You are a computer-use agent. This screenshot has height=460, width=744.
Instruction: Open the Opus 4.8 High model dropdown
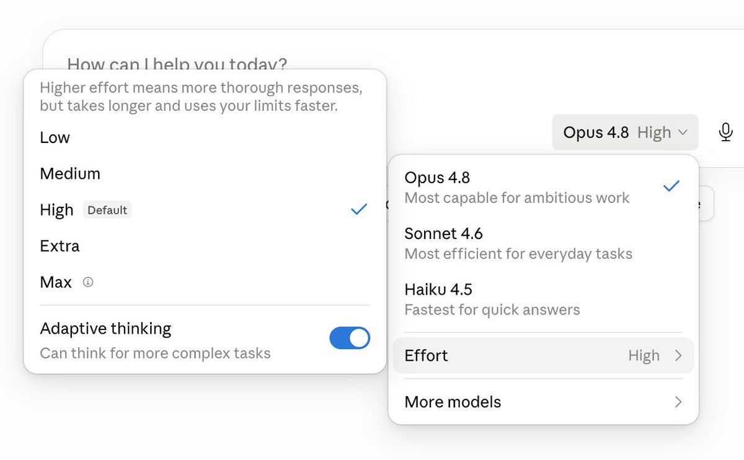[625, 132]
